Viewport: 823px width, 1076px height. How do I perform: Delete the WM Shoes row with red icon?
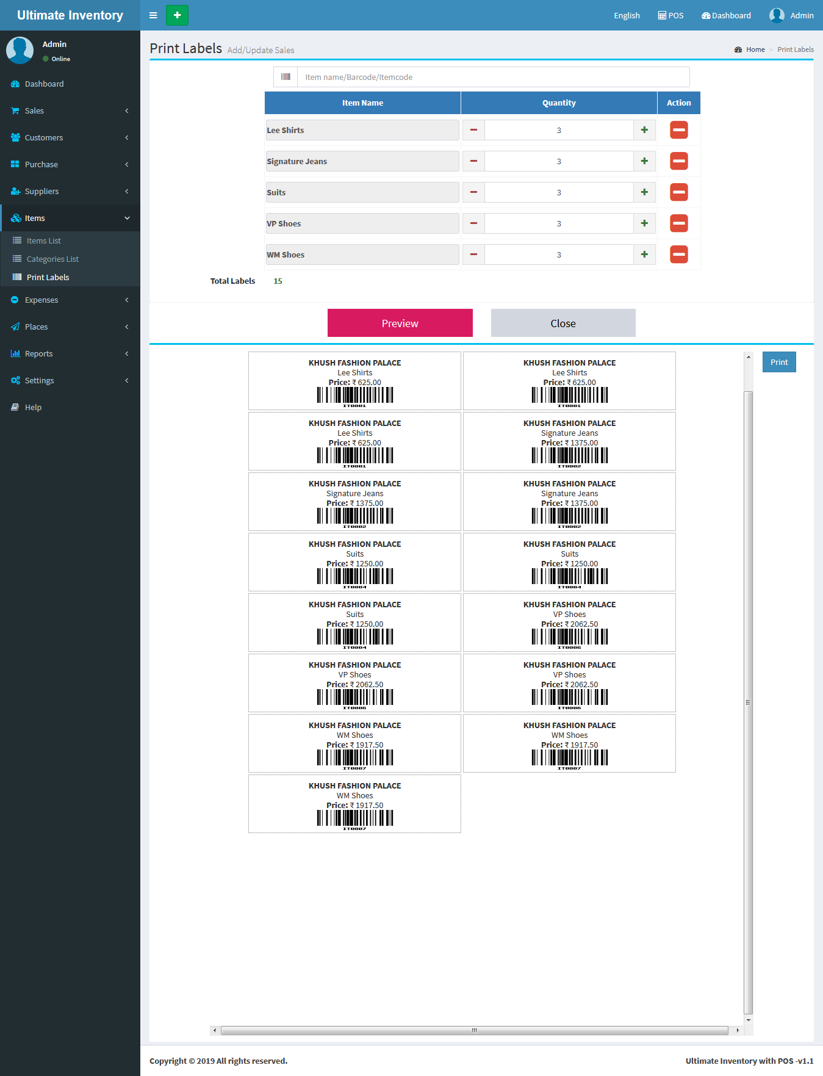pyautogui.click(x=678, y=255)
